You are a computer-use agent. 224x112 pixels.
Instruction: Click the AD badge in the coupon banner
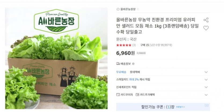pos(207,106)
